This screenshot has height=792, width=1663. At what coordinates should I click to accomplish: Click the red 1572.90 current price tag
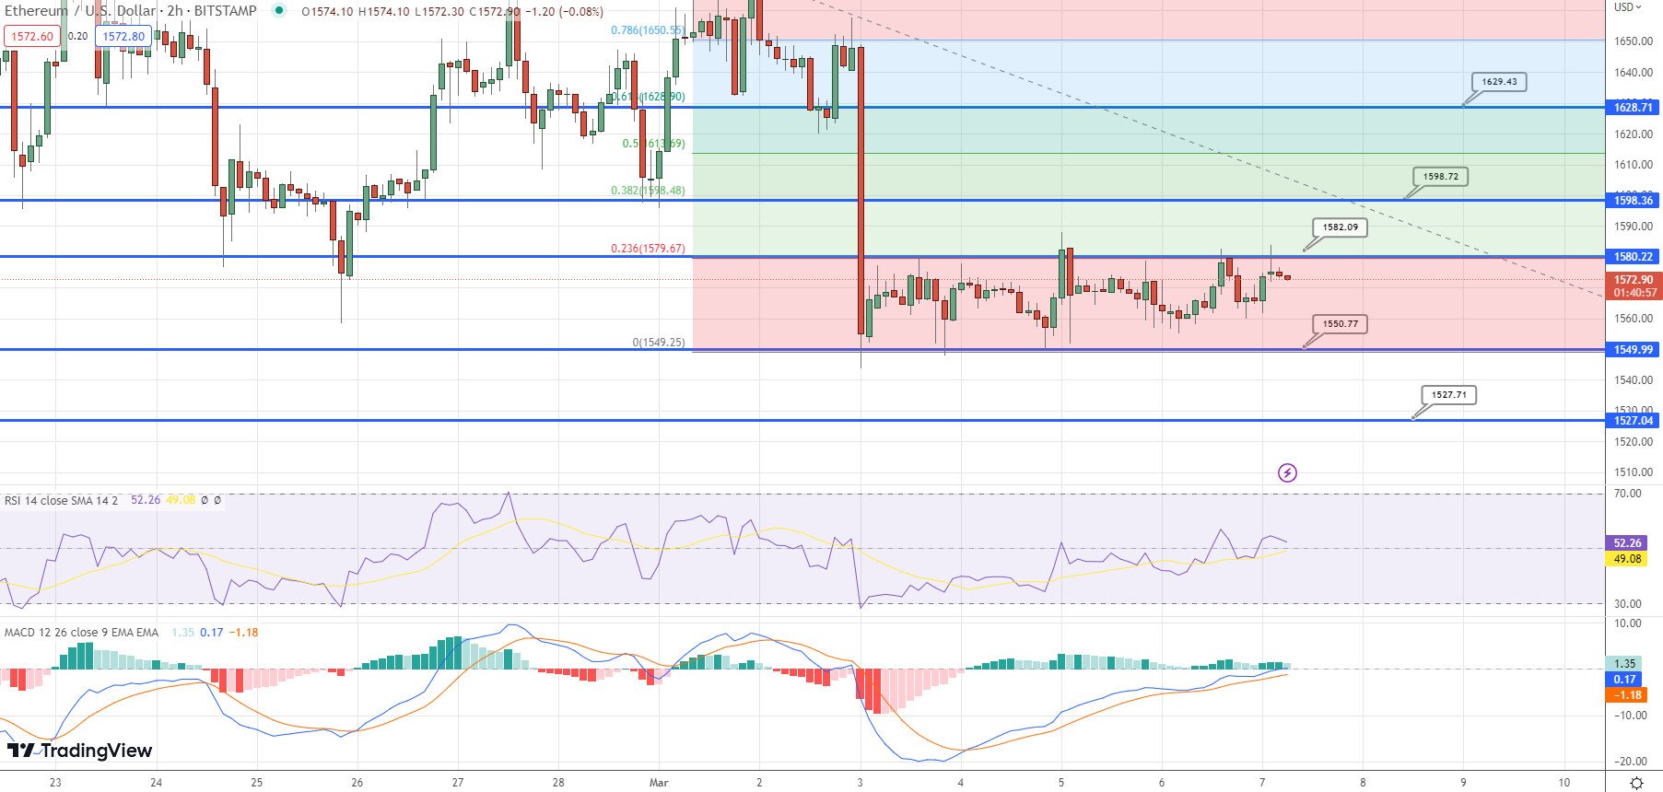1634,280
